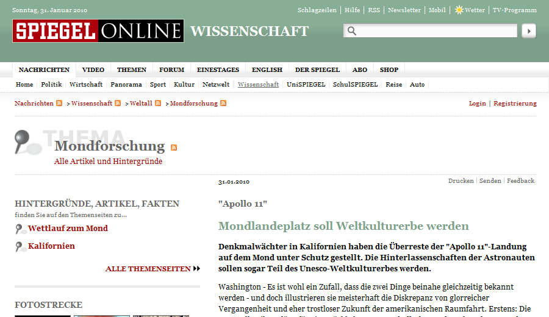Image resolution: width=549 pixels, height=317 pixels.
Task: Click the search arrow submit button
Action: click(529, 31)
